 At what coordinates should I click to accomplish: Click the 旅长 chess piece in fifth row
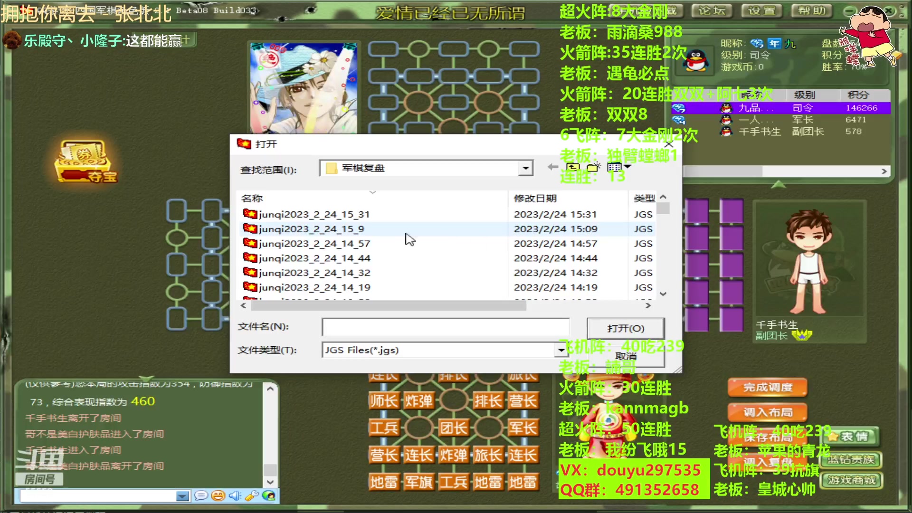[x=488, y=456]
